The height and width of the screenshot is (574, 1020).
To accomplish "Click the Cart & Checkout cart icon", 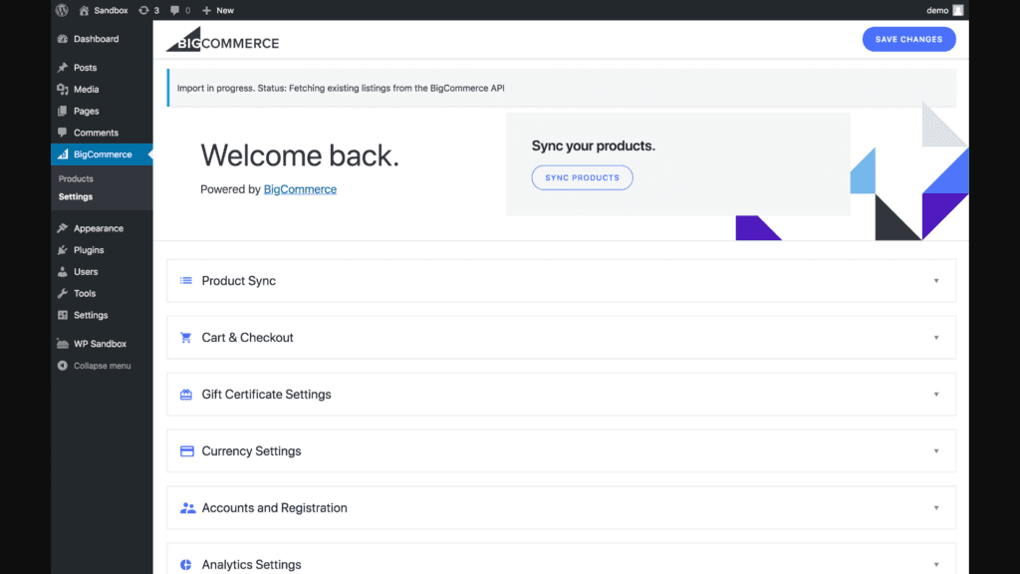I will tap(186, 338).
